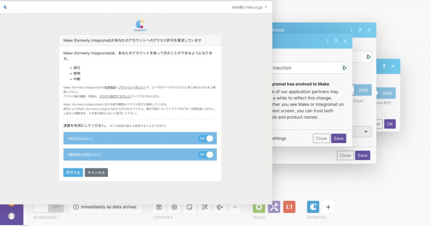Toggle the map icon in the connection name field
Image resolution: width=431 pixels, height=226 pixels.
pos(344,68)
